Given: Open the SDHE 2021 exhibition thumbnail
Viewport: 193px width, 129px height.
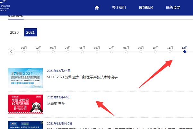Looking at the screenshot, I should (25, 78).
